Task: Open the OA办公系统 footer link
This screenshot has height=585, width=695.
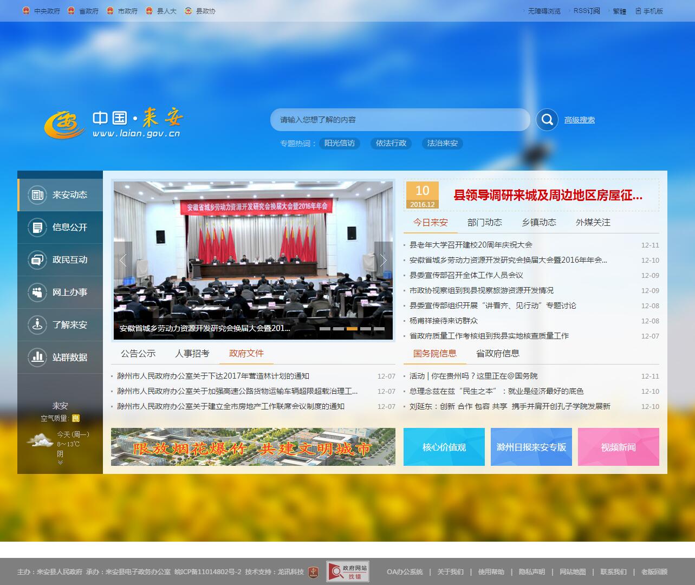Action: (405, 572)
